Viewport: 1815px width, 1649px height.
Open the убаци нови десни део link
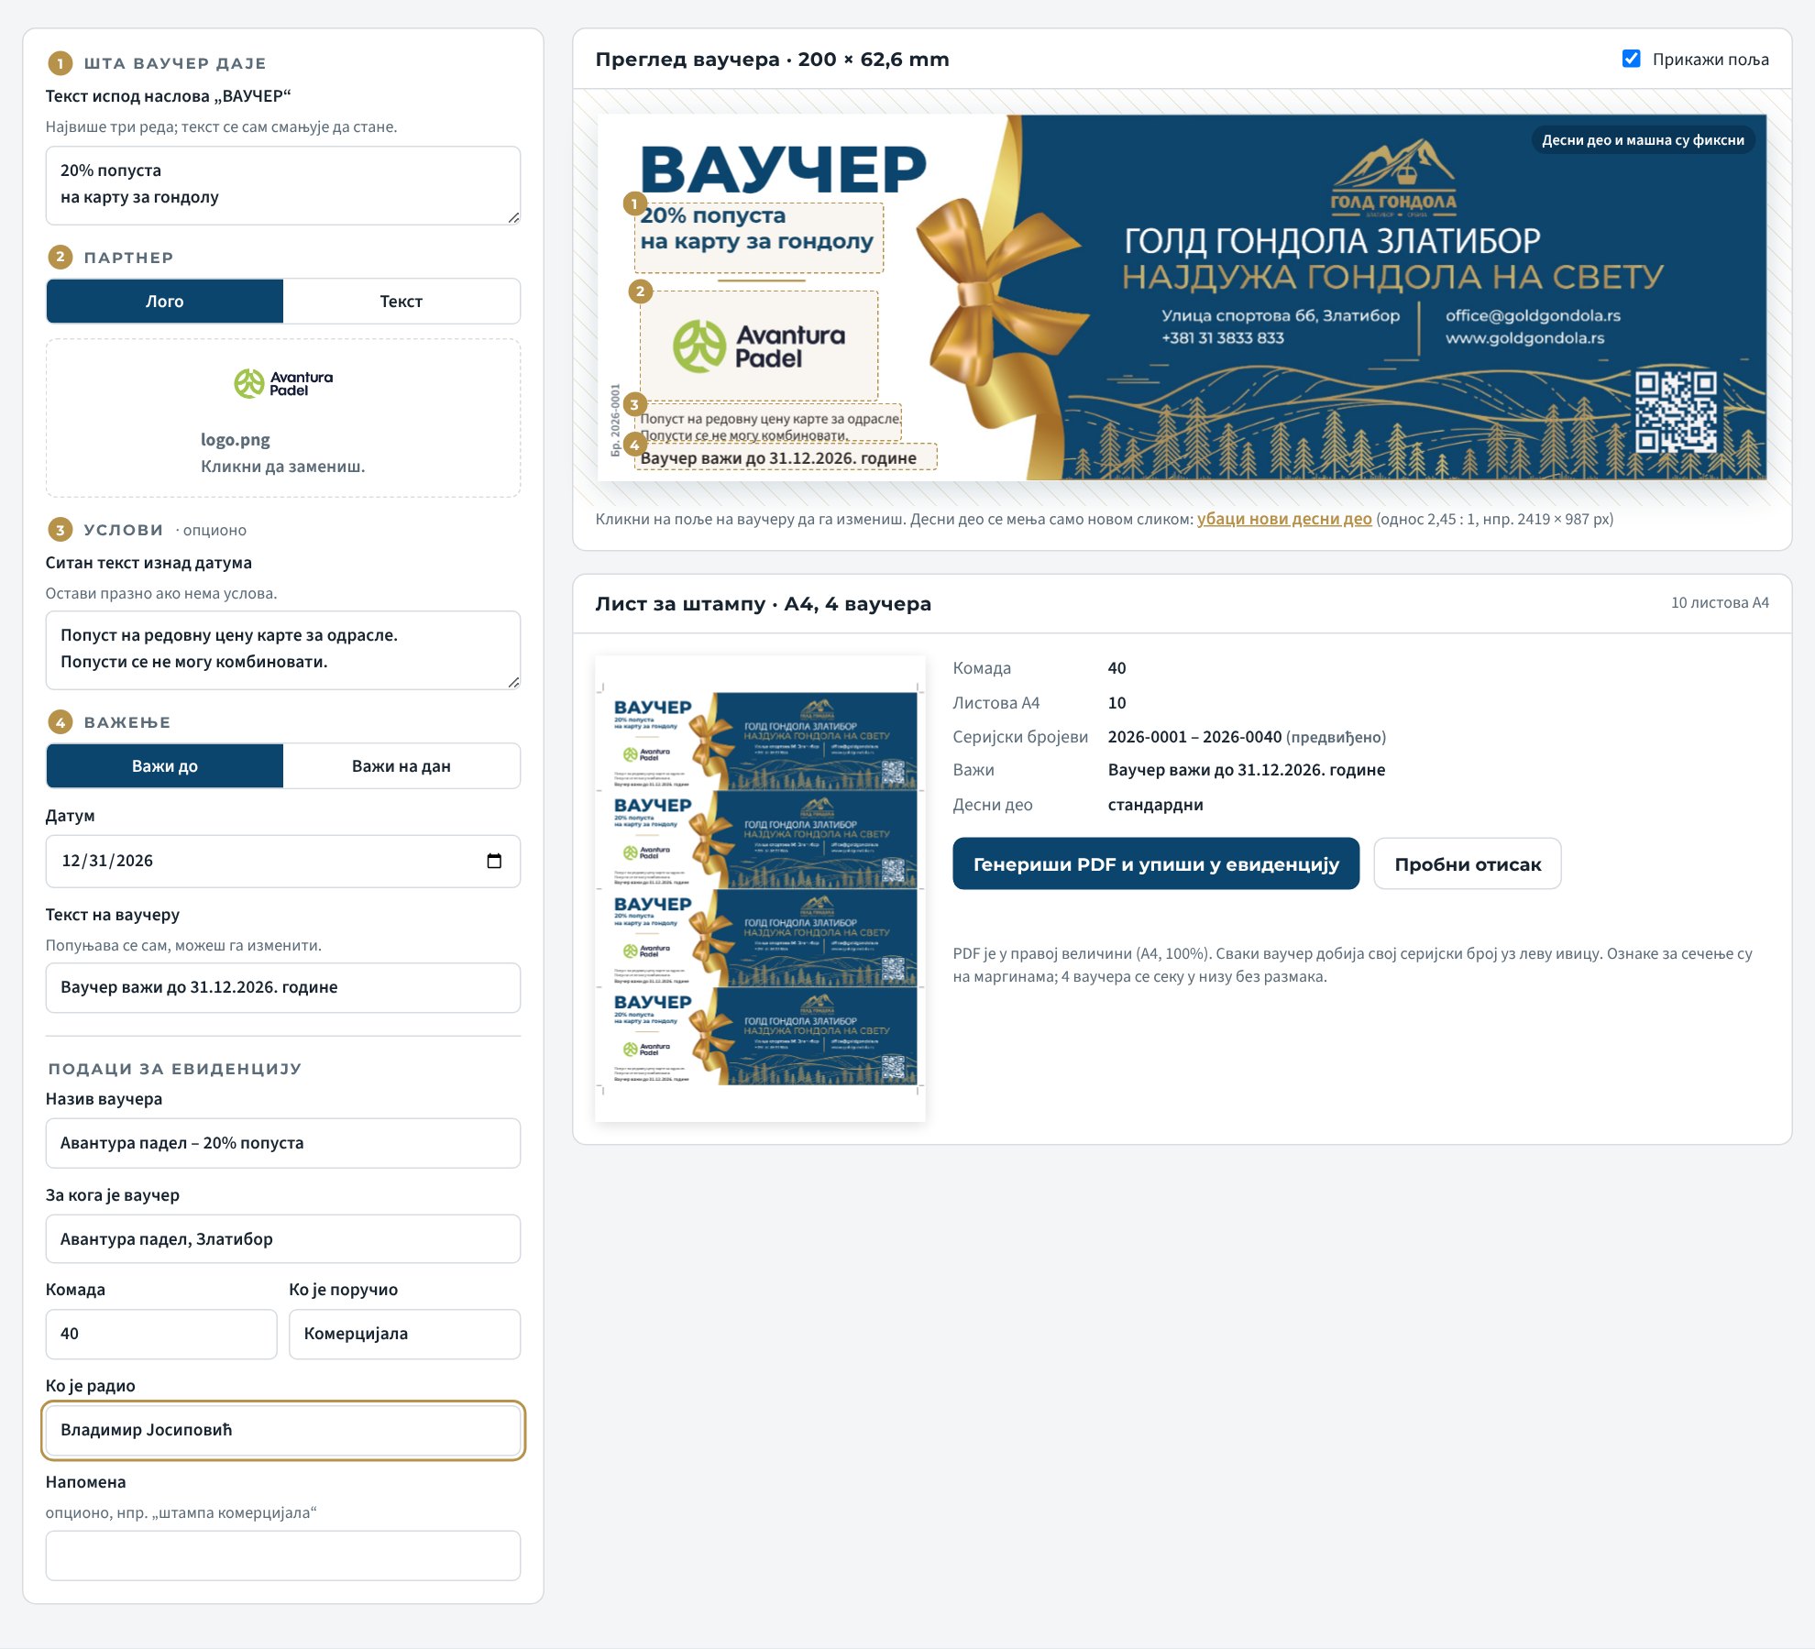click(1284, 519)
